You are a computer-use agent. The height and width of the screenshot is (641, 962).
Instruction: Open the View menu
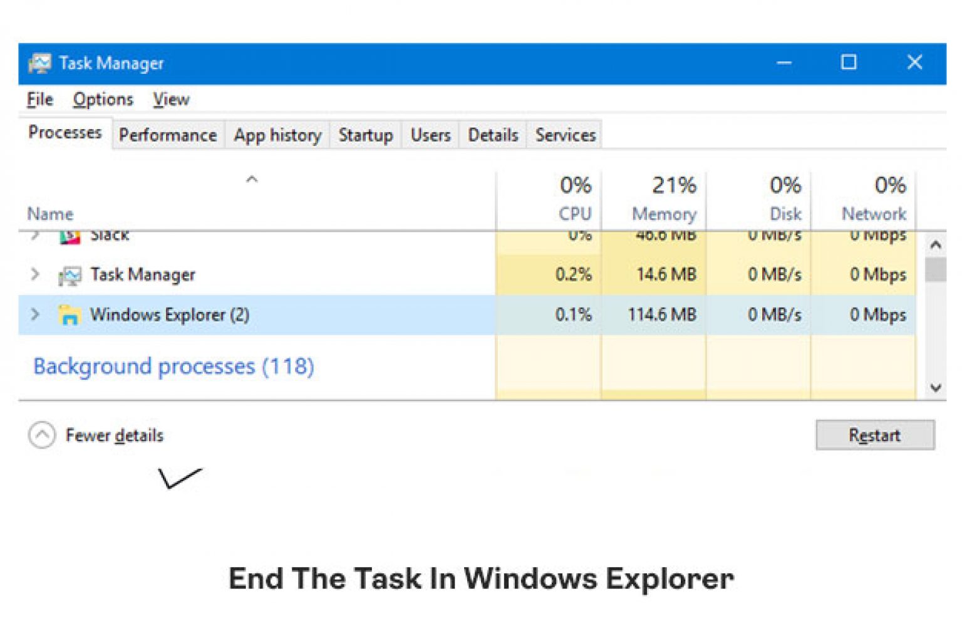pyautogui.click(x=170, y=99)
